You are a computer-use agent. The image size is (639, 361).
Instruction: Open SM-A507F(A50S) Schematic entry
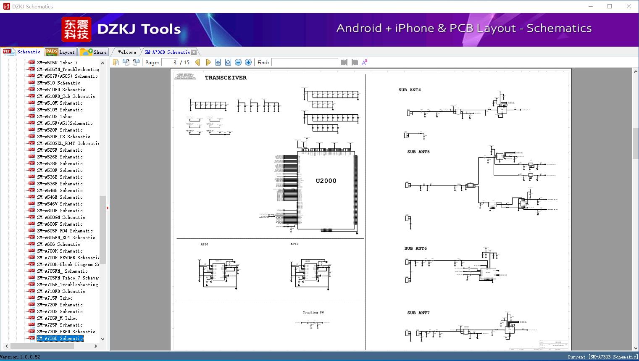[x=67, y=76]
